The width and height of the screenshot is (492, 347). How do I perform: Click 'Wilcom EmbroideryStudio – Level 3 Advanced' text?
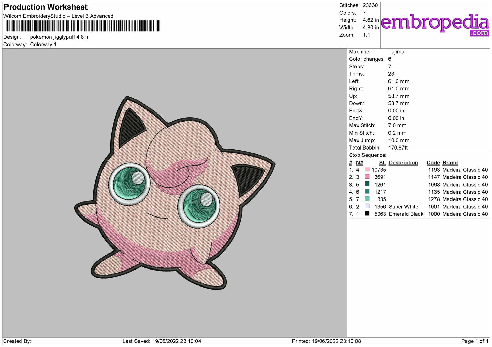pos(58,16)
